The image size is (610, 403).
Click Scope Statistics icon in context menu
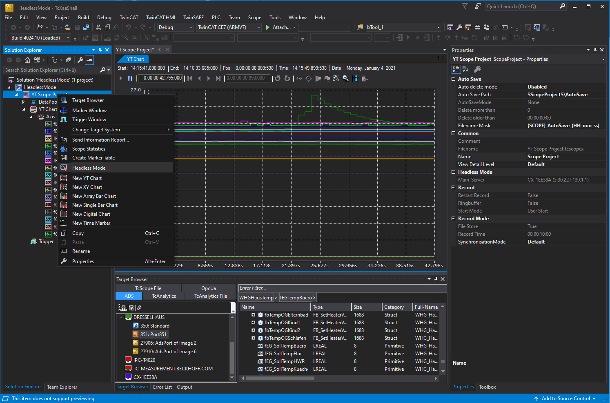64,149
